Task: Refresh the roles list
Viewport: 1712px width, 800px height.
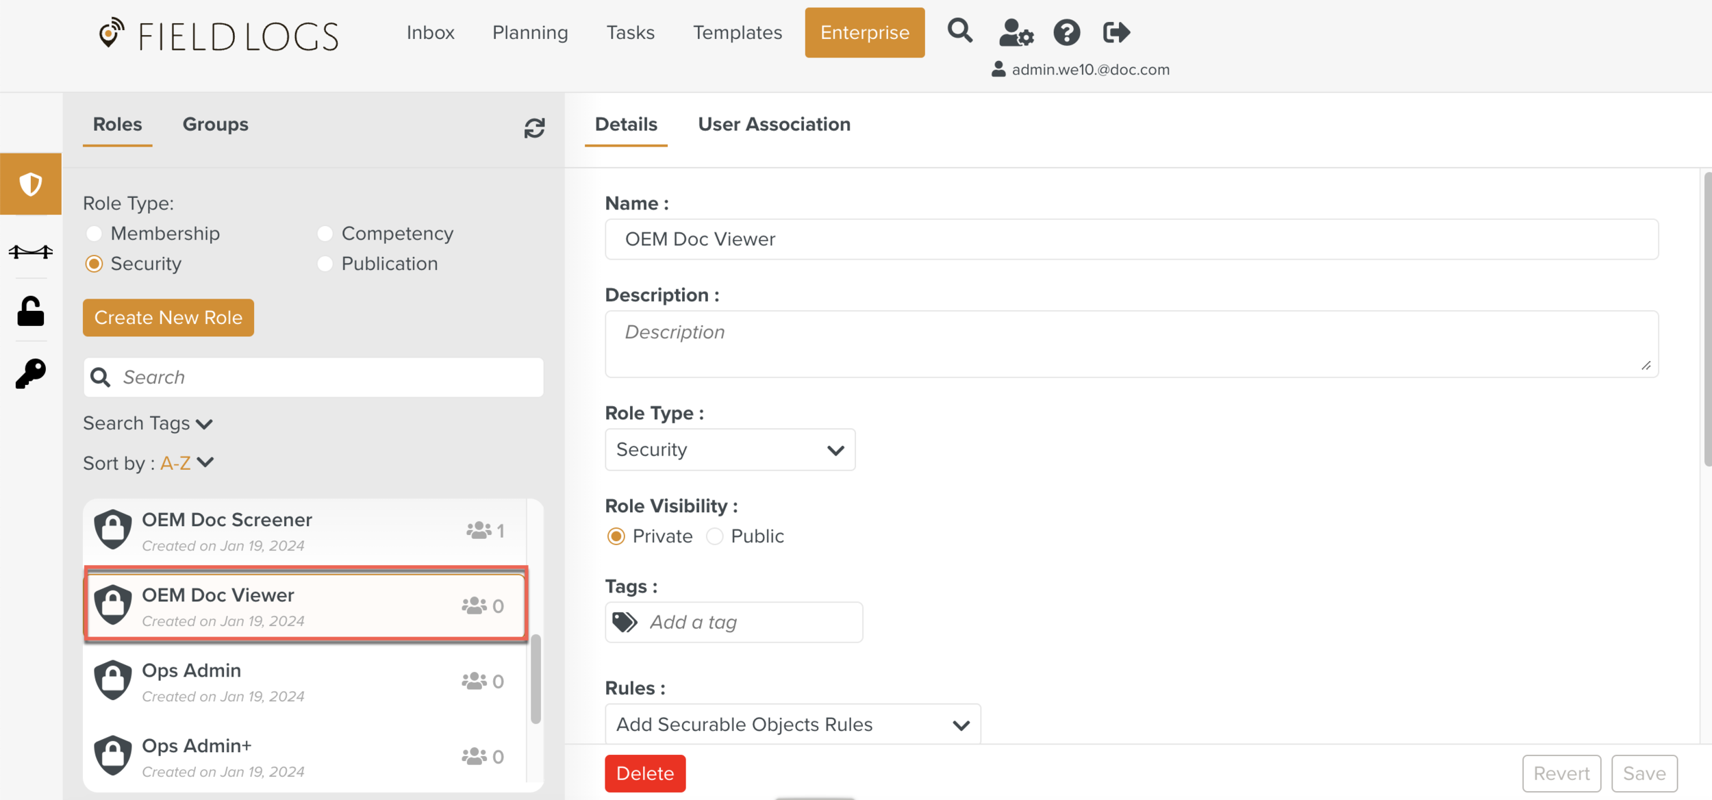Action: 534,128
